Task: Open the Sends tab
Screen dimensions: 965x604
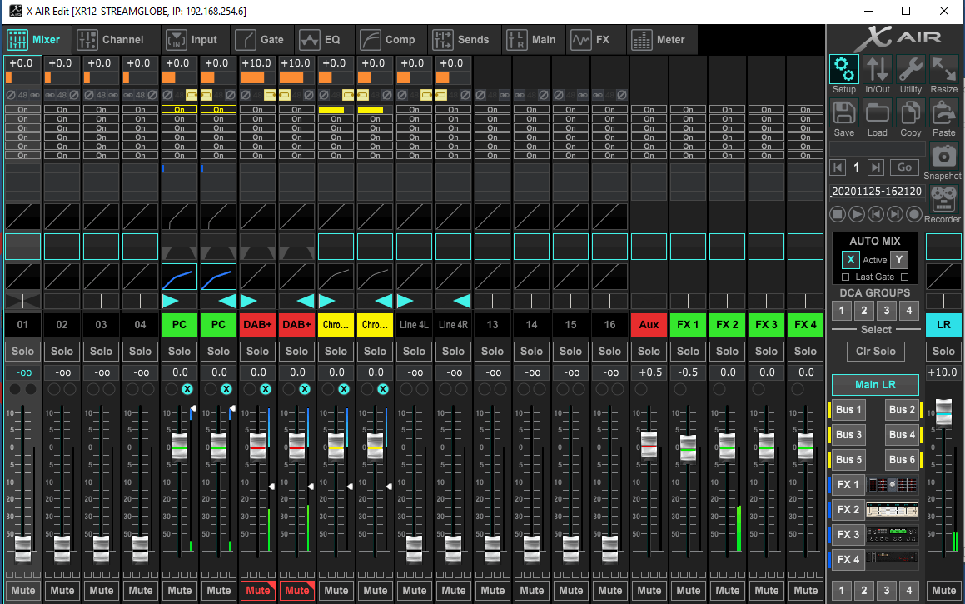Action: click(463, 39)
